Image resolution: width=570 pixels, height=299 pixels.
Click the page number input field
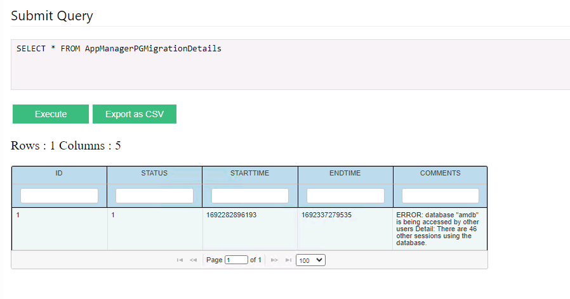click(236, 260)
